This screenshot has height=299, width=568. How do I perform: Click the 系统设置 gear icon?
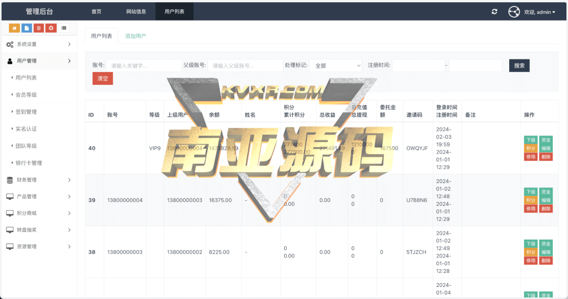(10, 44)
